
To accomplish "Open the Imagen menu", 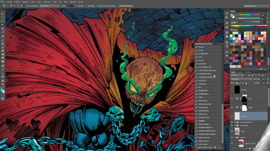I will [x=25, y=2].
